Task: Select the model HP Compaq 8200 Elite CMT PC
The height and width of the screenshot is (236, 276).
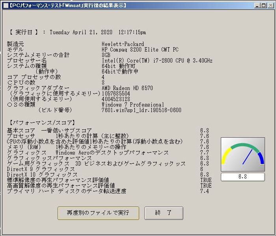Action: click(140, 50)
